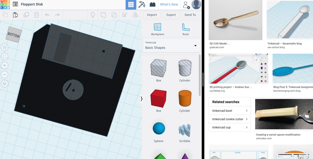The height and width of the screenshot is (159, 313).
Task: Click 'Creating a swivel spoon modification' caption
Action: click(x=278, y=135)
